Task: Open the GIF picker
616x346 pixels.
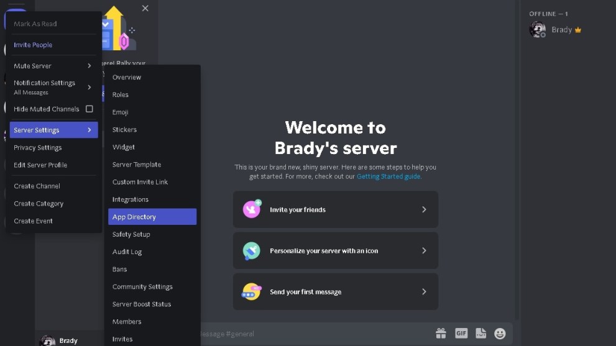Action: pos(461,334)
